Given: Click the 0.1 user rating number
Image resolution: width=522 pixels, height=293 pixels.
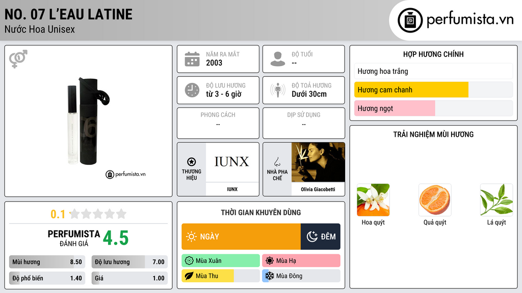Looking at the screenshot, I should [x=58, y=214].
